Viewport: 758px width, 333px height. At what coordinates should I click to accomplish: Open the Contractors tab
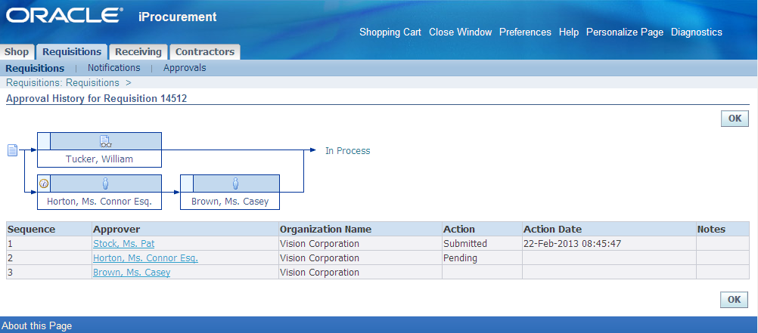[204, 51]
